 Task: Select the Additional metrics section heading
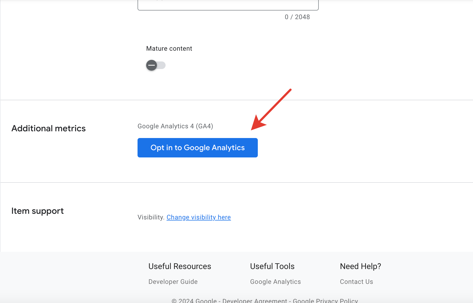pos(49,128)
